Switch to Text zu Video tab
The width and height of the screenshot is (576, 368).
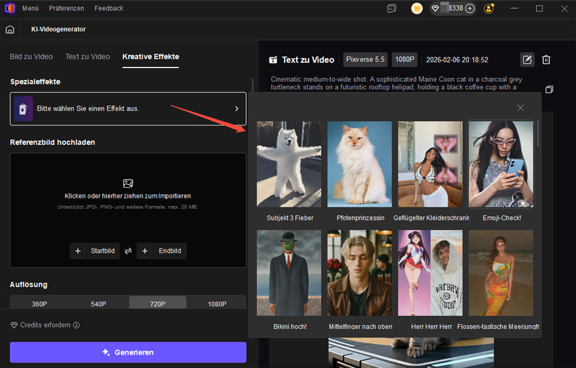coord(88,57)
